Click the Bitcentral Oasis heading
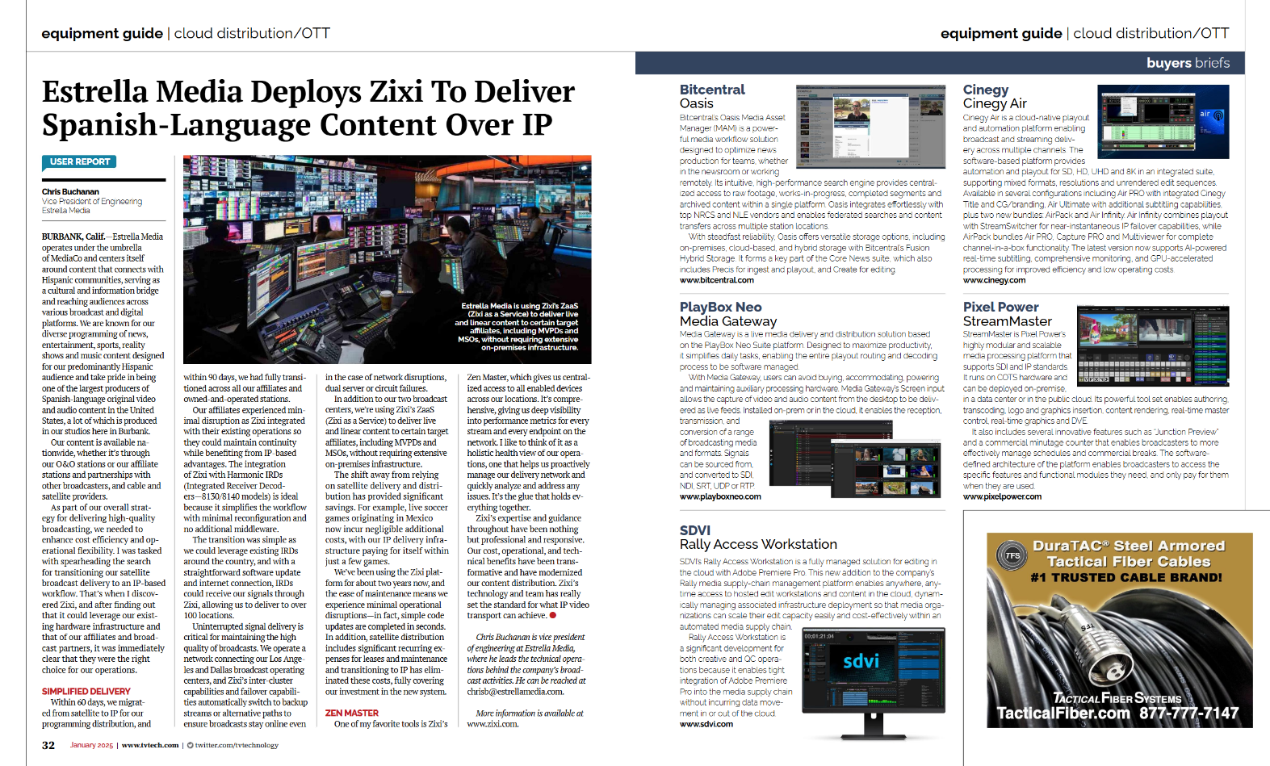The height and width of the screenshot is (766, 1270). point(712,96)
